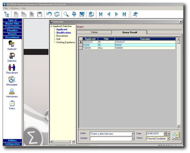Click the Undo arrow toolbar icon
The height and width of the screenshot is (153, 190).
49,14
